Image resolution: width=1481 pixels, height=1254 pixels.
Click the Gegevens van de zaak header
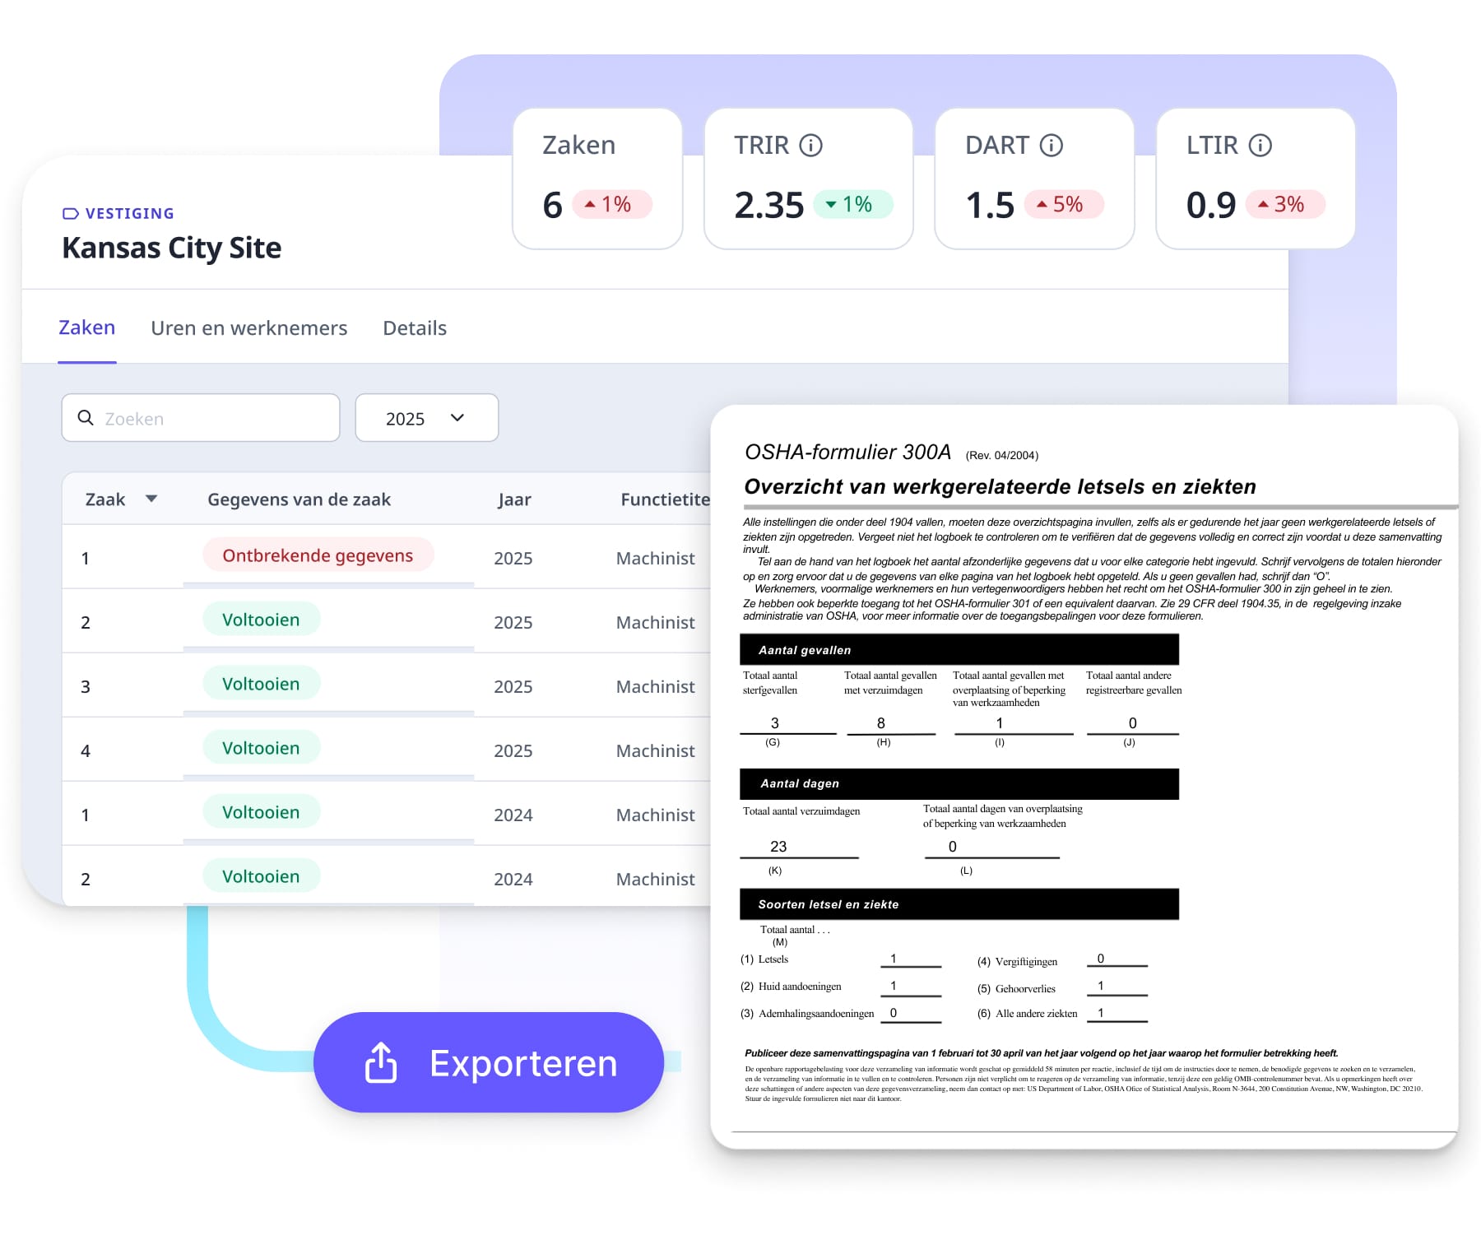[299, 499]
